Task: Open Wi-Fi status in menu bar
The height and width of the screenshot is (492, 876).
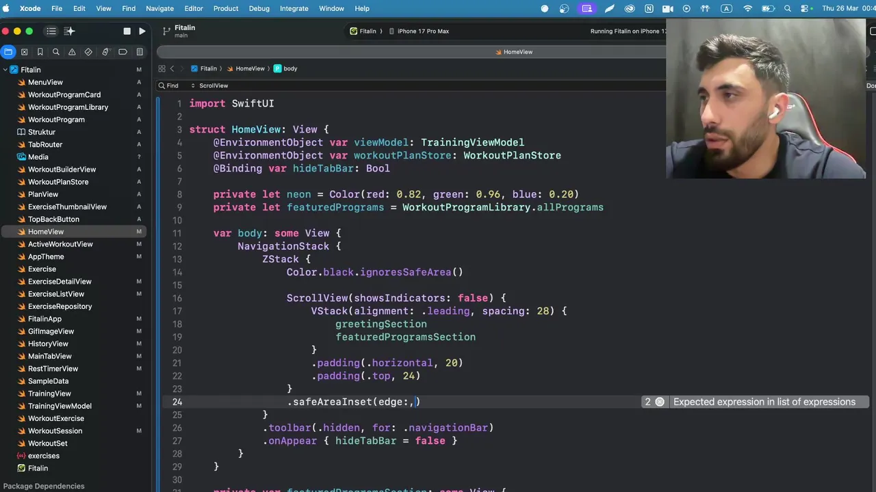Action: coord(748,8)
